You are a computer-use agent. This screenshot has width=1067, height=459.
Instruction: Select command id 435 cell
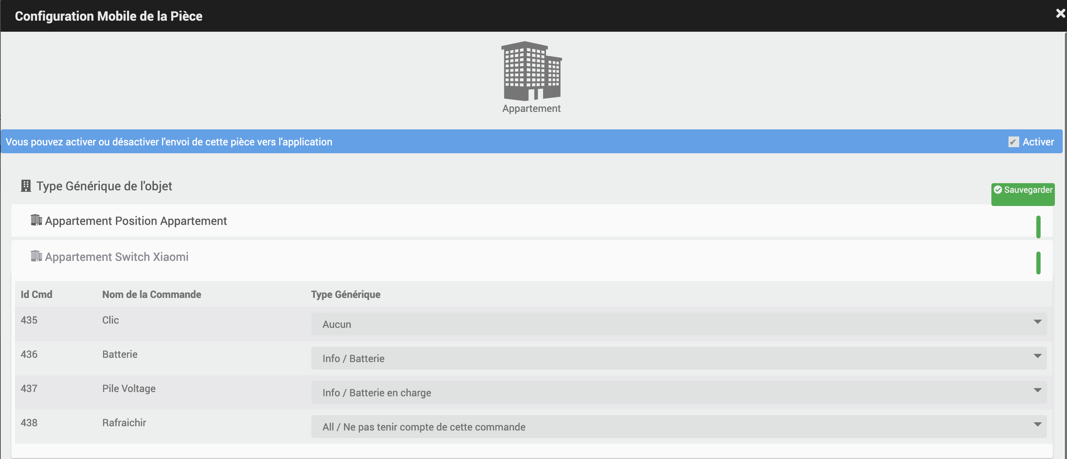(29, 320)
